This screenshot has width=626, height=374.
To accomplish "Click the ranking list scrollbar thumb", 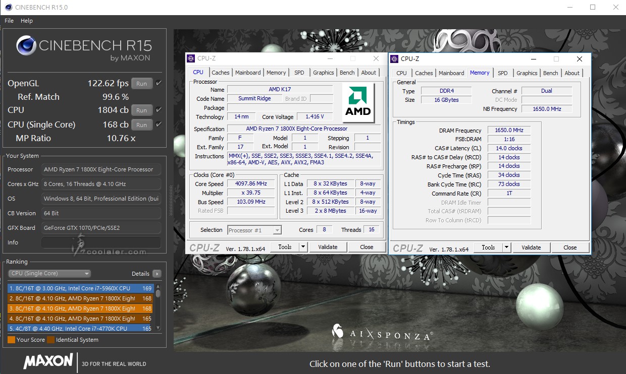I will (158, 293).
